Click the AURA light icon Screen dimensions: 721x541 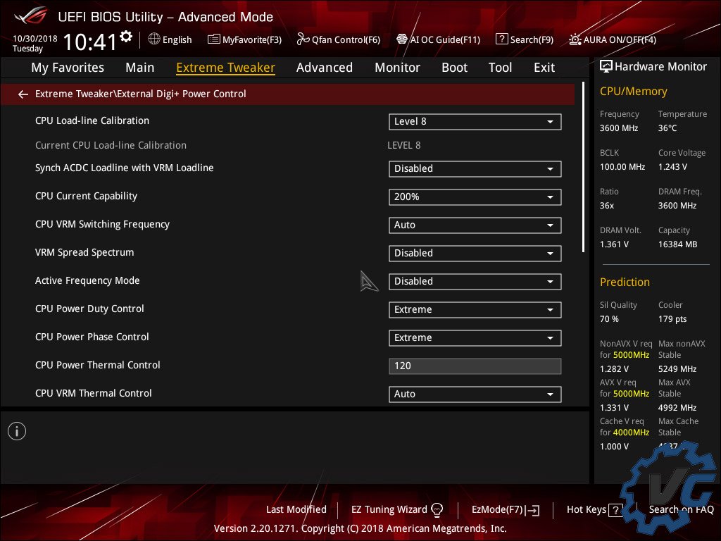tap(575, 39)
